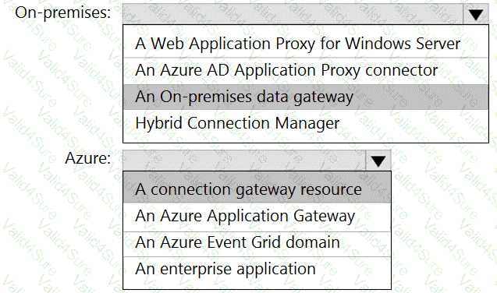Click the highlighted On-premises data gateway row
The width and height of the screenshot is (497, 293).
tap(306, 97)
